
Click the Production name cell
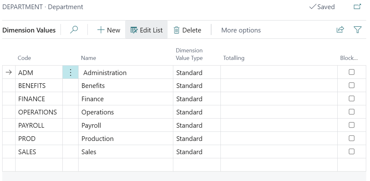[x=126, y=138]
